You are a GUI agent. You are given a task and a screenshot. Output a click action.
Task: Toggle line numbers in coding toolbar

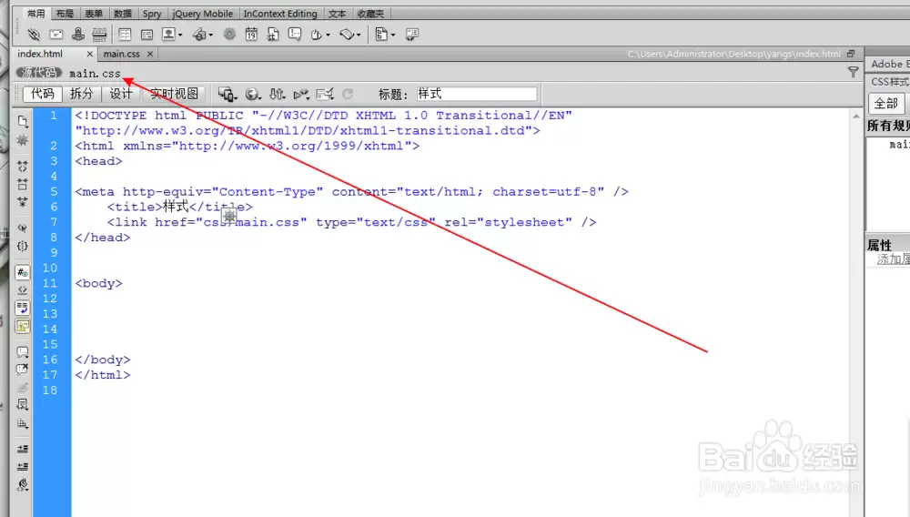click(x=23, y=272)
